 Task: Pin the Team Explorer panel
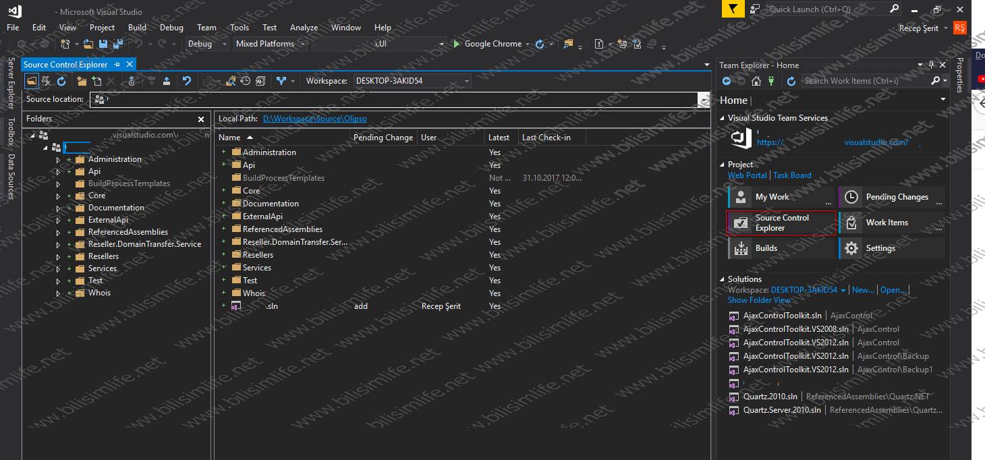click(x=931, y=65)
